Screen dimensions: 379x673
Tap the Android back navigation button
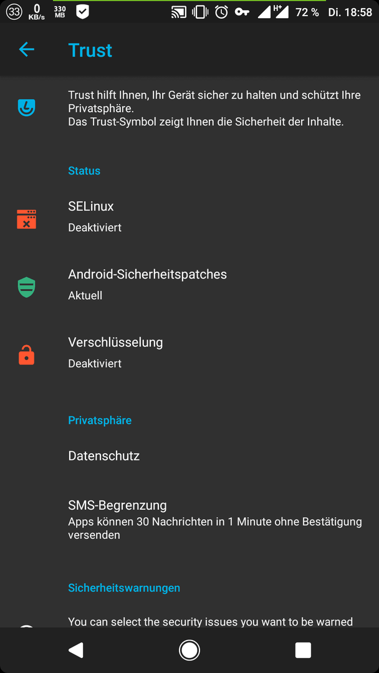click(x=76, y=650)
